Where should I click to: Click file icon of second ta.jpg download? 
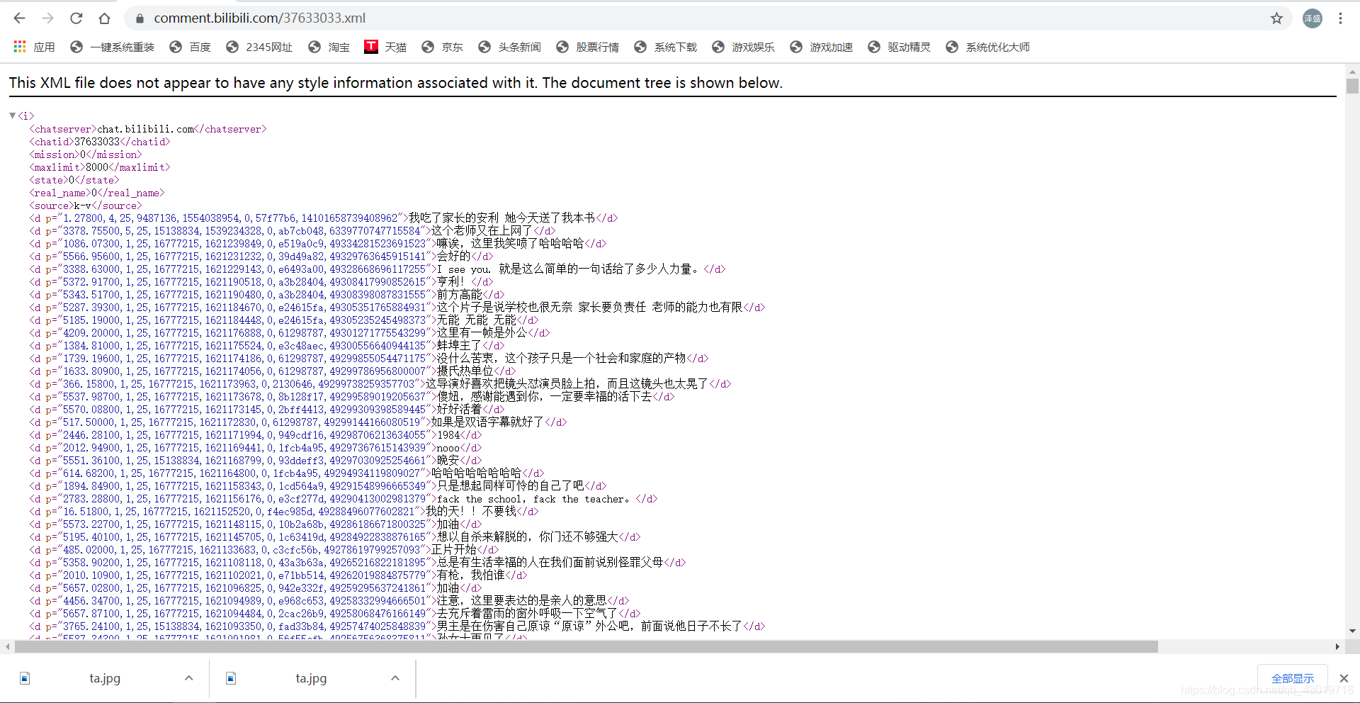231,678
